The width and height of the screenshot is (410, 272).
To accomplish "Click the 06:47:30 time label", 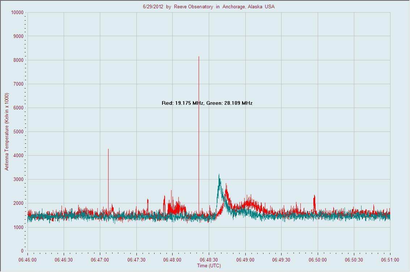I will tap(136, 260).
